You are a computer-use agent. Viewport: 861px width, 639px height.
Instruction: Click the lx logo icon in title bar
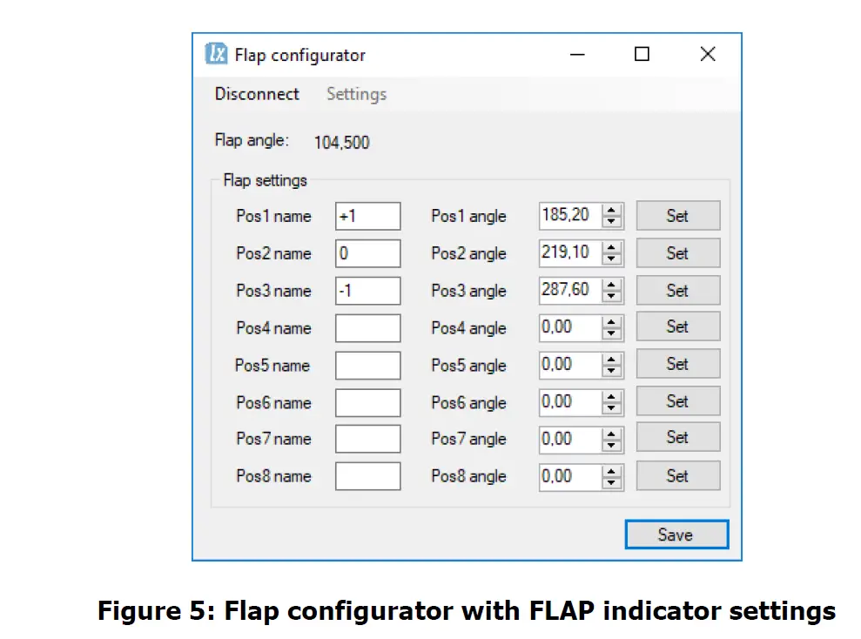216,54
